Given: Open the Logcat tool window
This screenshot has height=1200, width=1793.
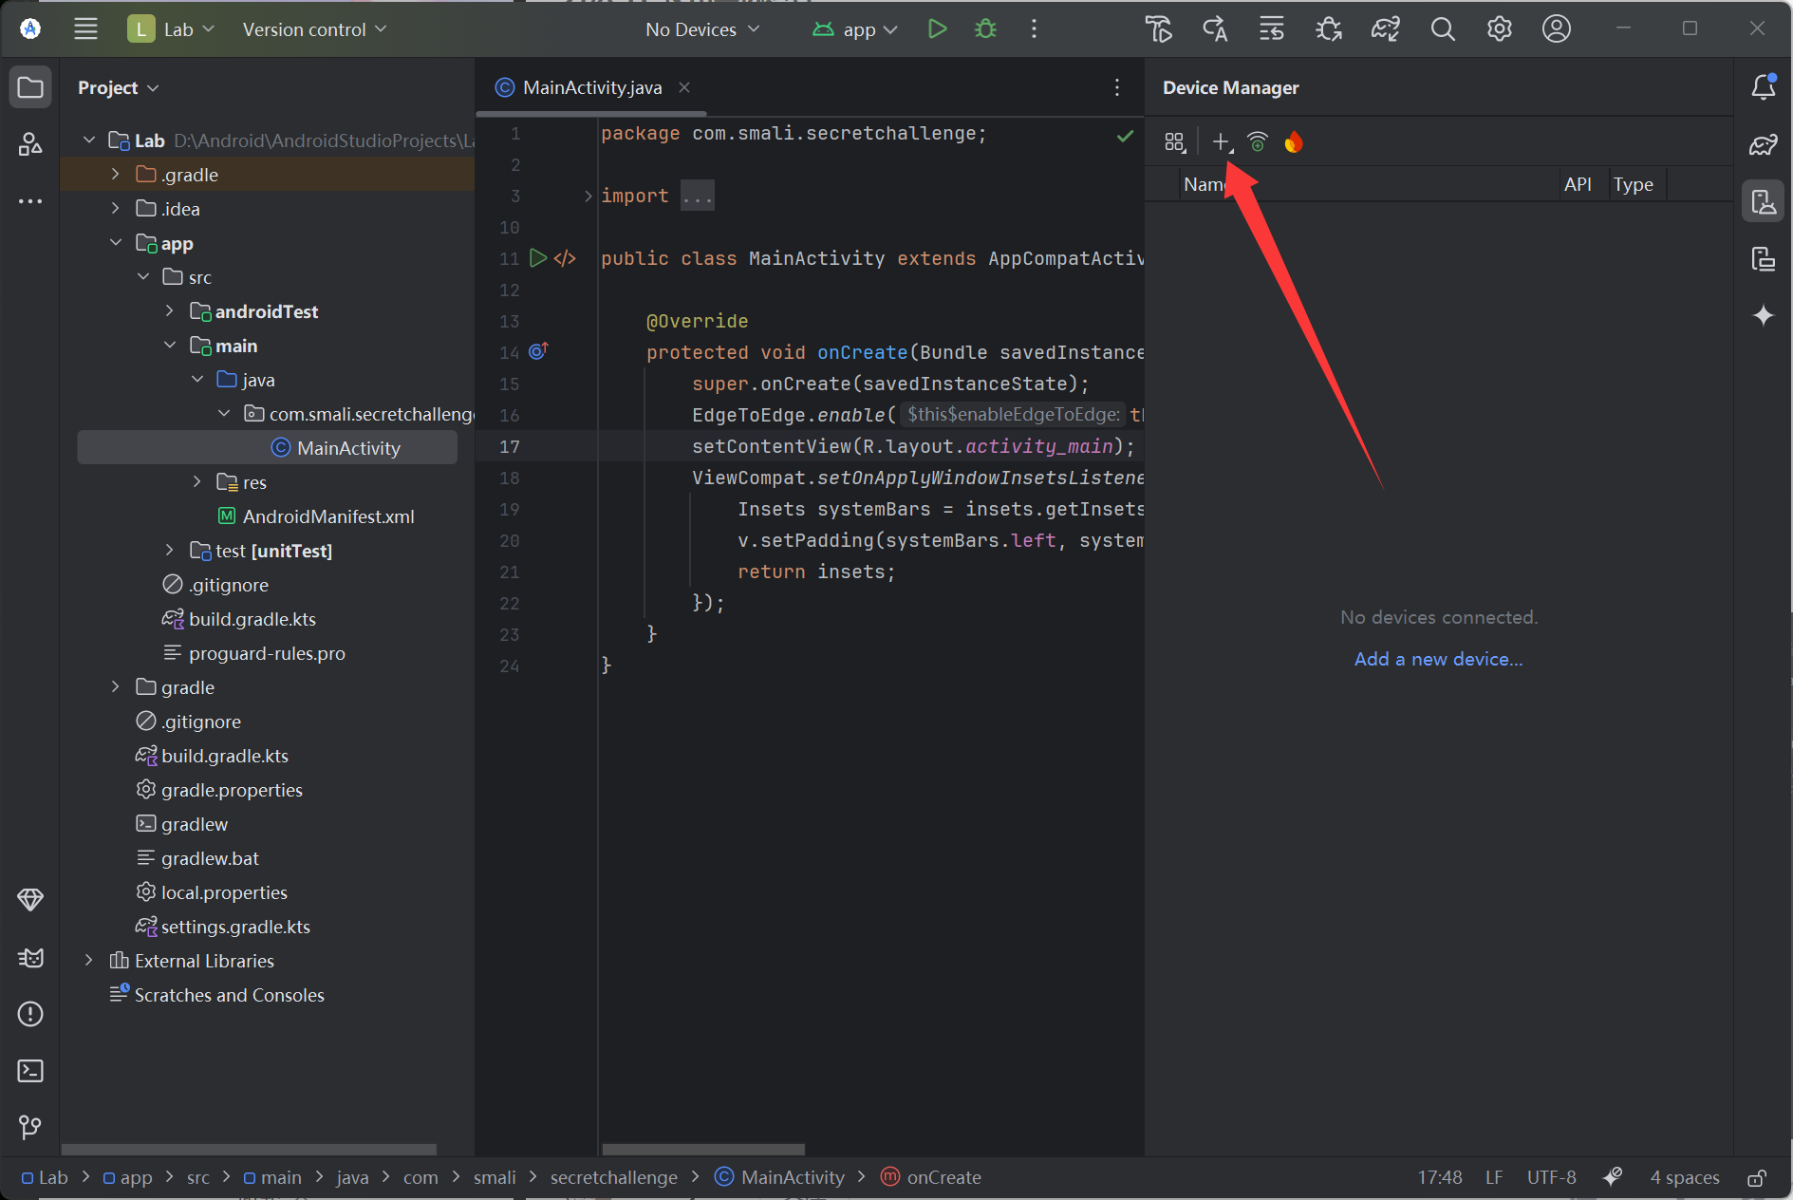Looking at the screenshot, I should point(30,958).
